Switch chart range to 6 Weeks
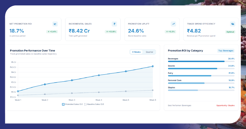 coord(136,52)
